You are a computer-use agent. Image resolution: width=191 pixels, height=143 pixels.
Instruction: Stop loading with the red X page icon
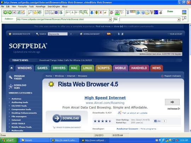pos(14,12)
